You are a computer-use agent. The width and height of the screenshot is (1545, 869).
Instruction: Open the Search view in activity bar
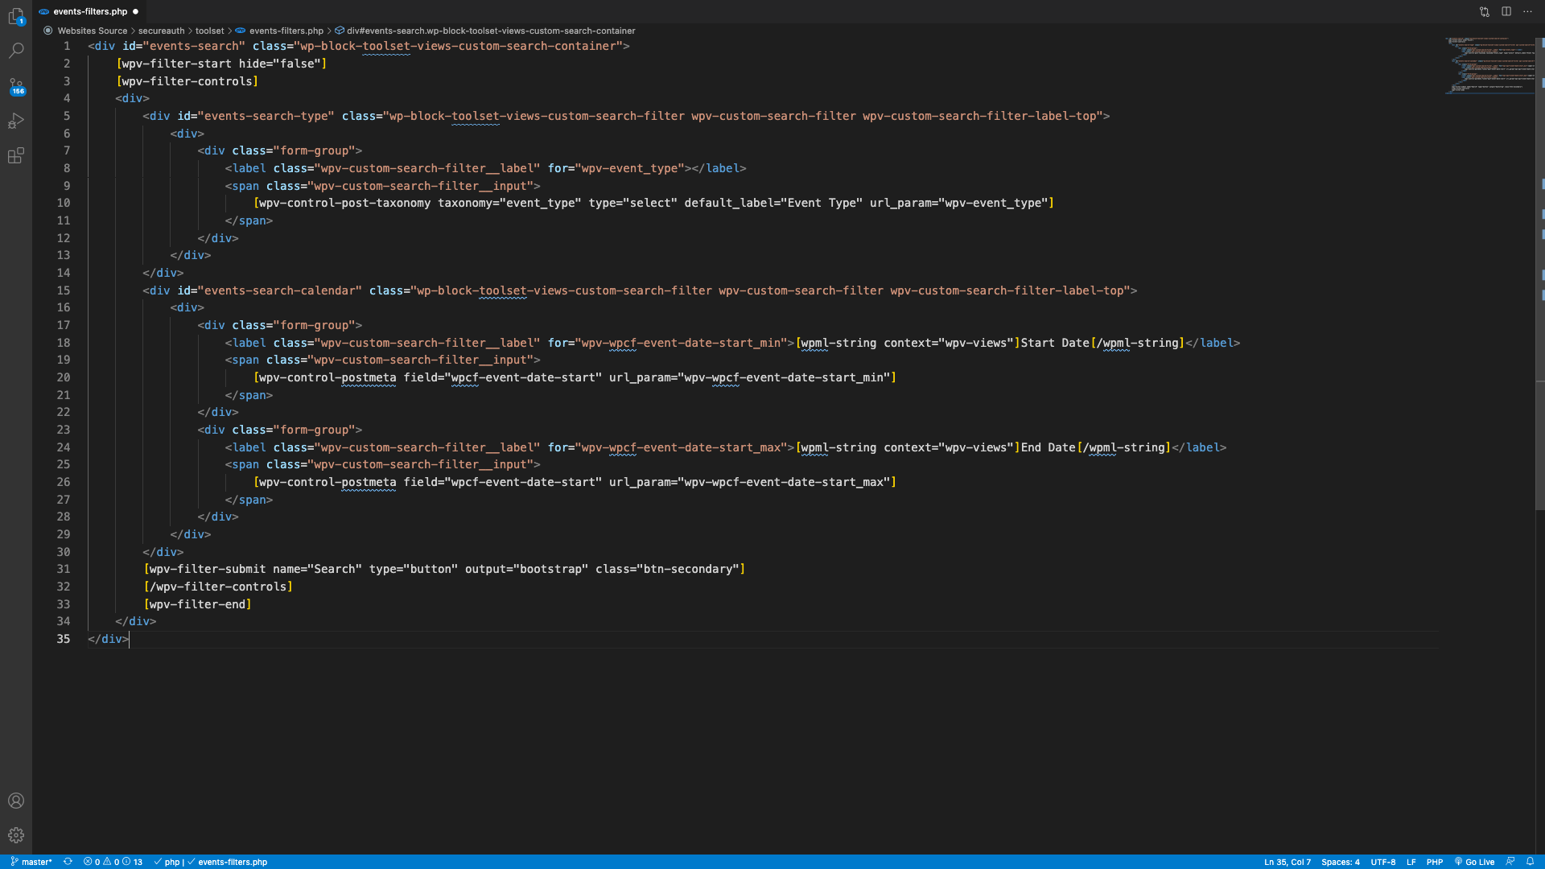tap(16, 51)
